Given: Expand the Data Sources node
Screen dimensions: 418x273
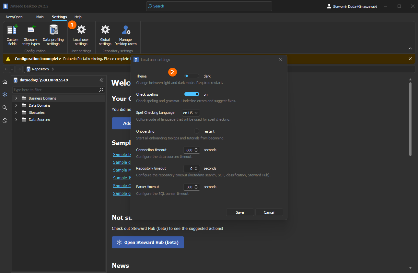Looking at the screenshot, I should click(16, 120).
